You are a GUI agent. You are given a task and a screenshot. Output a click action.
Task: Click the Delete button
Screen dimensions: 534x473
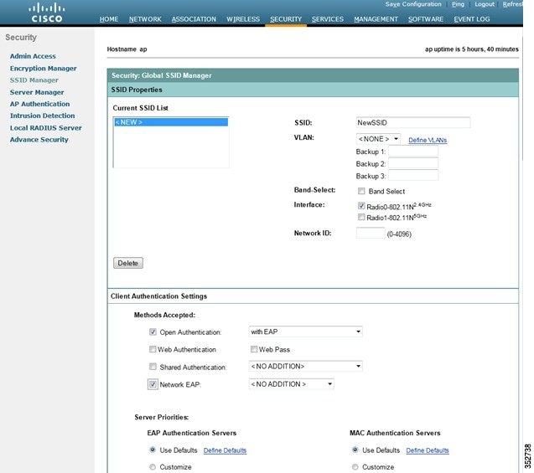(128, 263)
